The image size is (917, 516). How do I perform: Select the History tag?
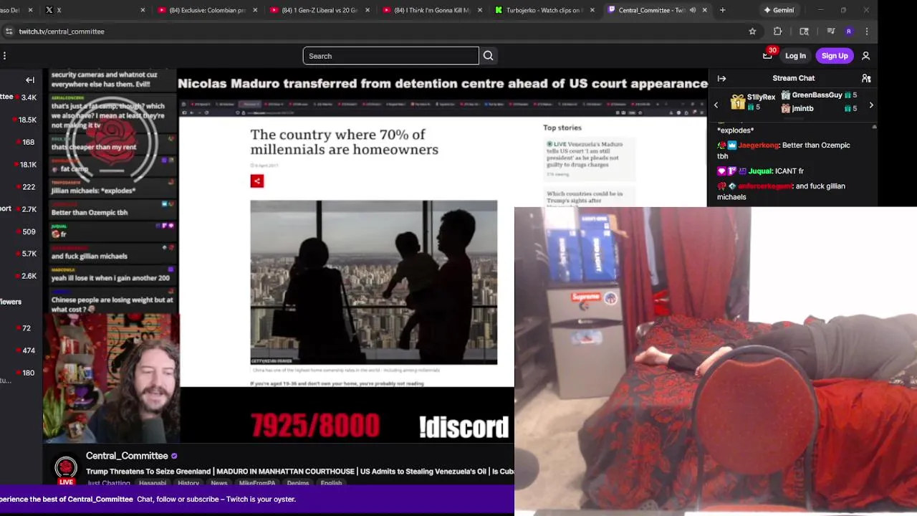pos(188,483)
